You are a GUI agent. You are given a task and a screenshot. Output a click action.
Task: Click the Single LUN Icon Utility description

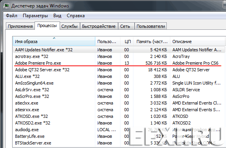pyautogui.click(x=196, y=83)
